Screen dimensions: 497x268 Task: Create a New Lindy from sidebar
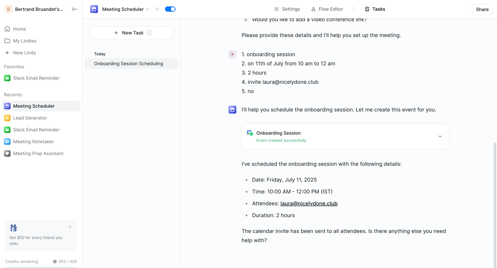(41, 53)
